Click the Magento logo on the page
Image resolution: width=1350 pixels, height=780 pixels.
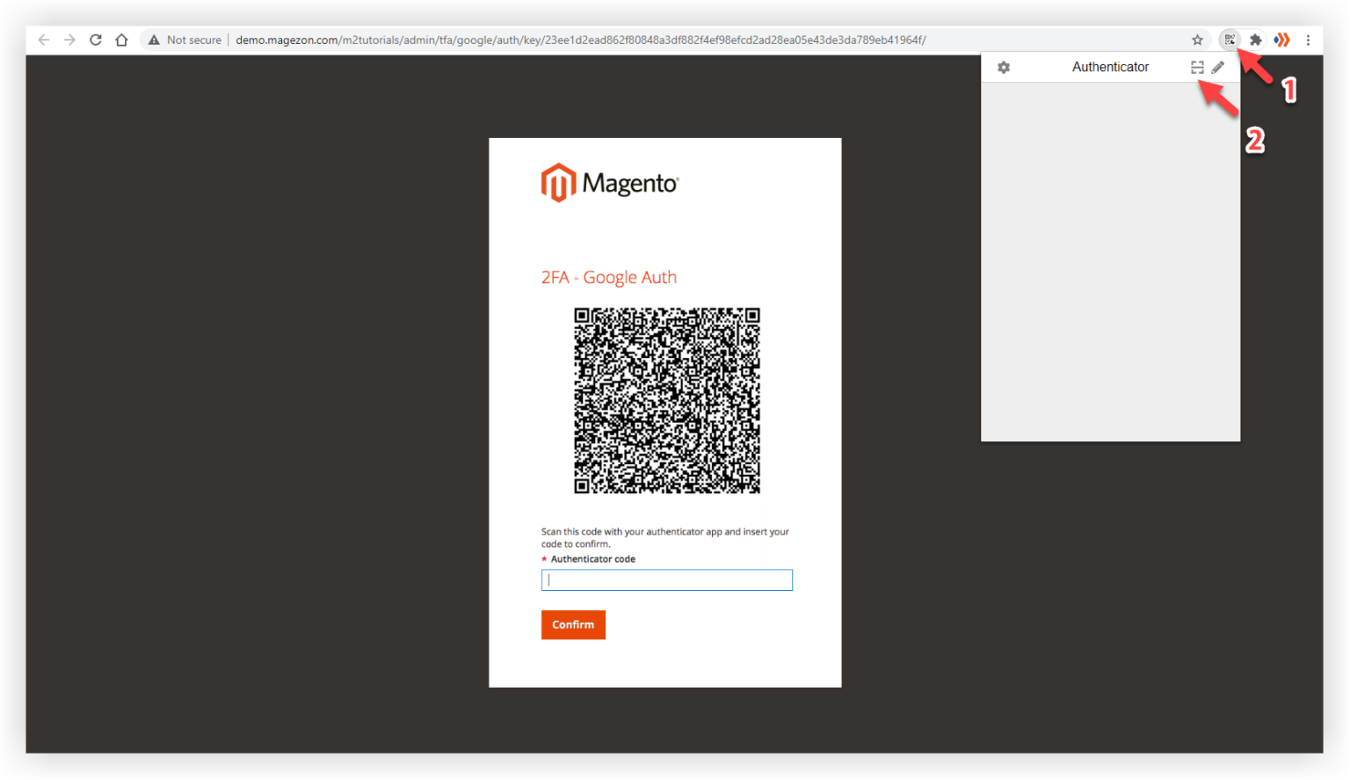point(609,182)
